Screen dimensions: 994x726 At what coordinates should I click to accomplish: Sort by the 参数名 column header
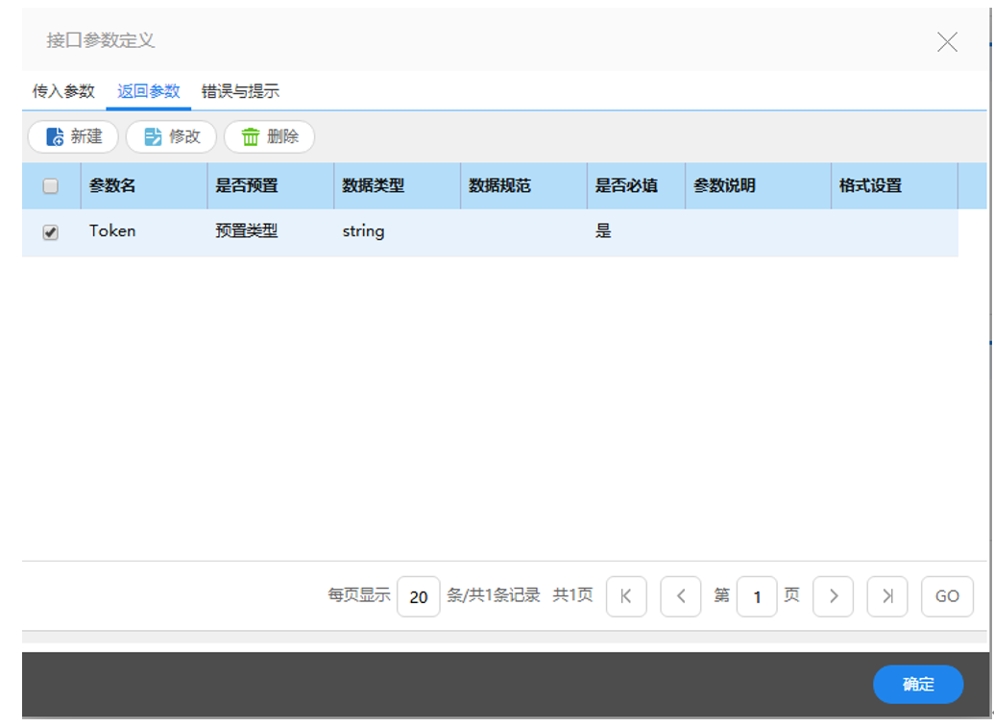coord(112,186)
